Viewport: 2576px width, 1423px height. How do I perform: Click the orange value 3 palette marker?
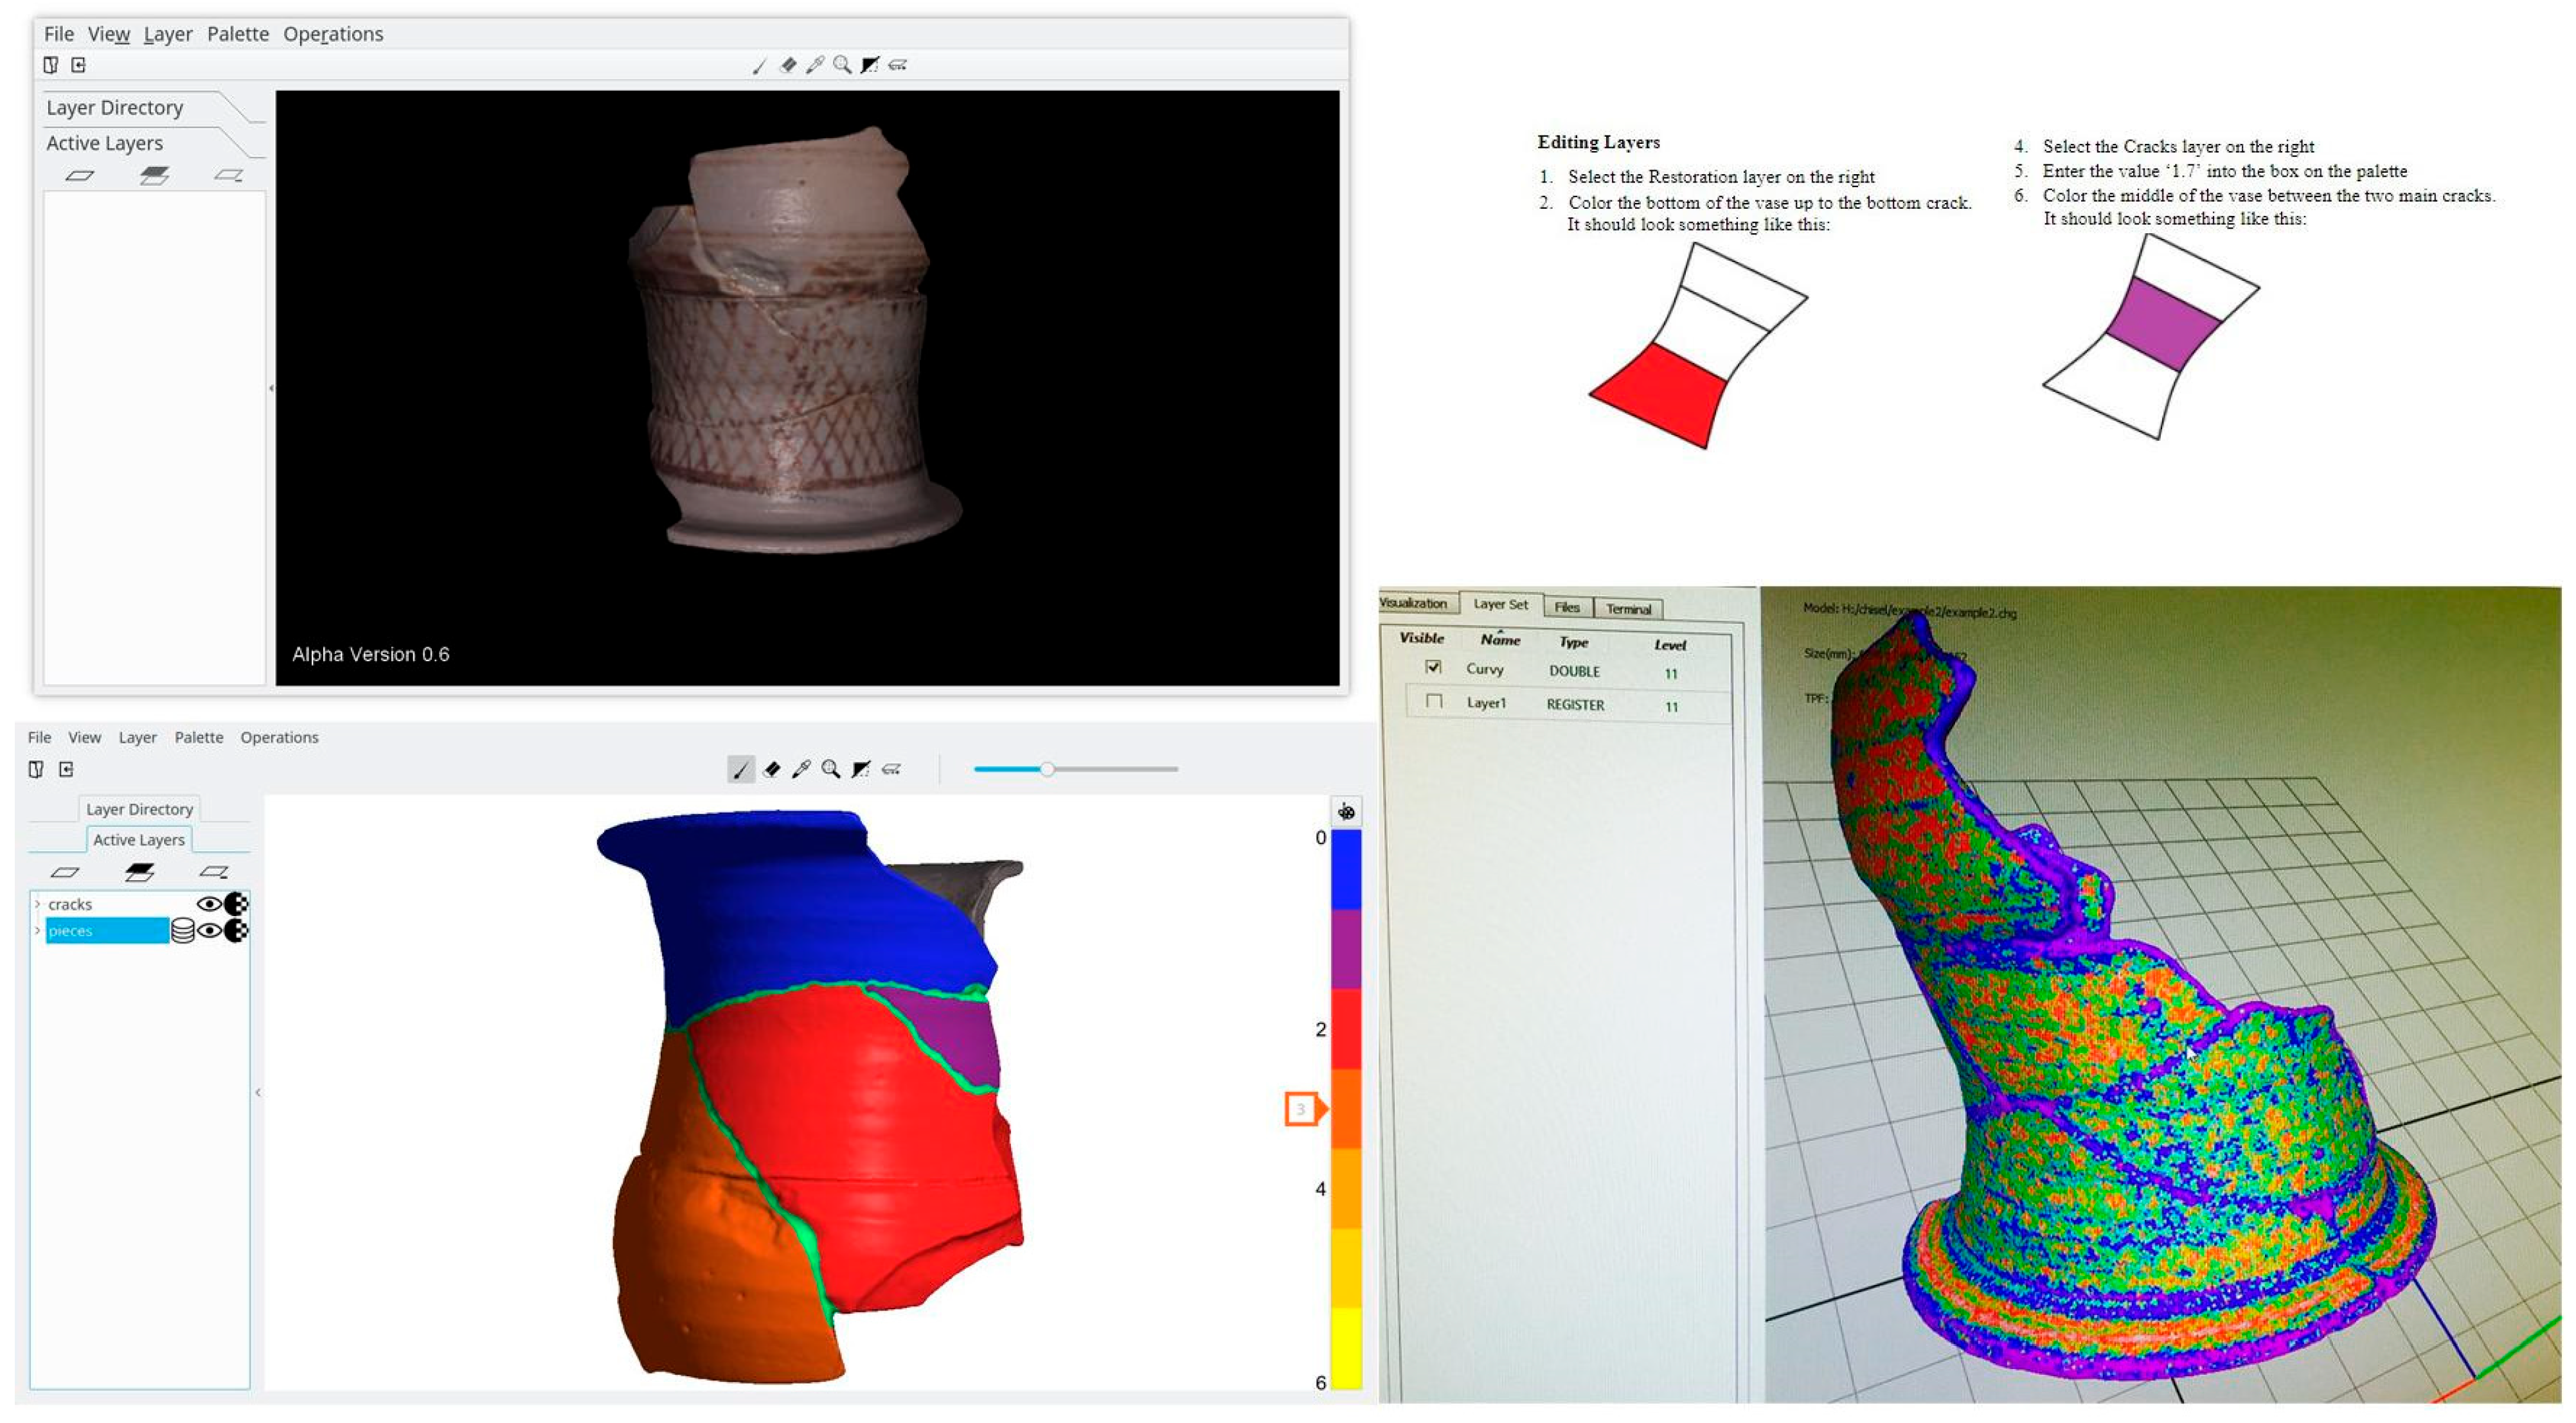point(1302,1109)
